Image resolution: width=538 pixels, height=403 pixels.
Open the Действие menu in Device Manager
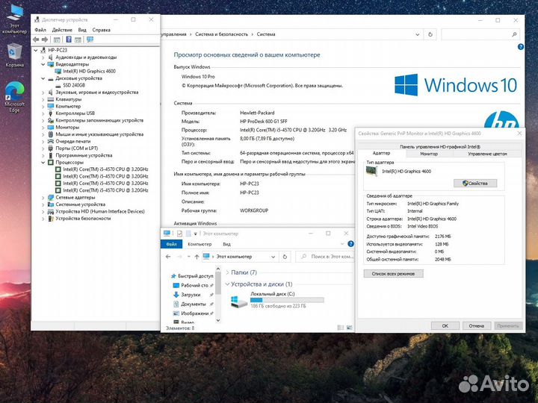click(62, 30)
